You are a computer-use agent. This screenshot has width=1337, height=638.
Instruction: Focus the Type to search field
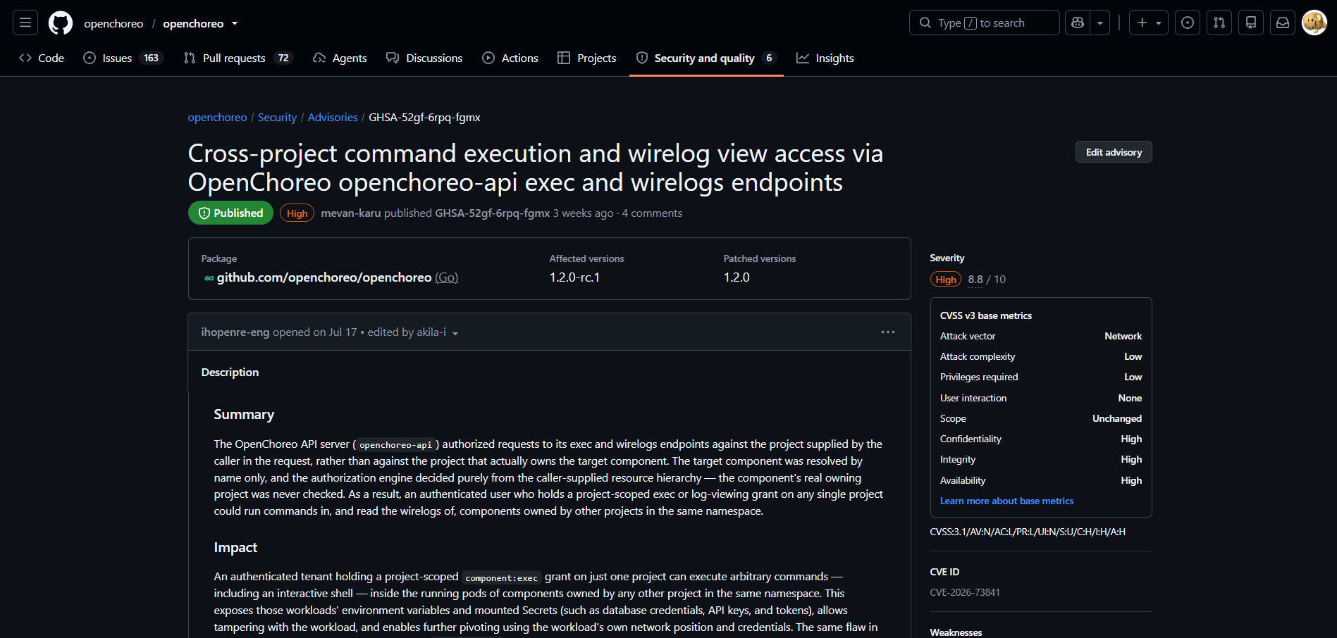pyautogui.click(x=984, y=23)
